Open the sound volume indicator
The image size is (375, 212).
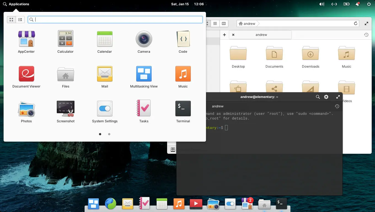click(x=322, y=4)
